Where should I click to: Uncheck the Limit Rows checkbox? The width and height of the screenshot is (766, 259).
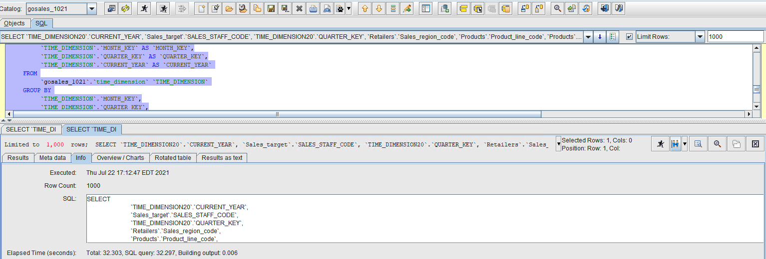click(x=629, y=37)
